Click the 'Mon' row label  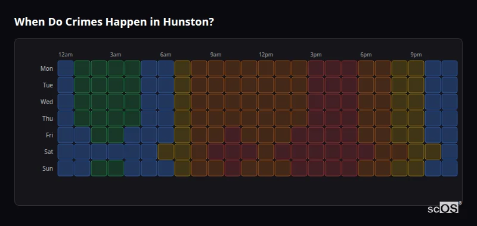(x=47, y=68)
